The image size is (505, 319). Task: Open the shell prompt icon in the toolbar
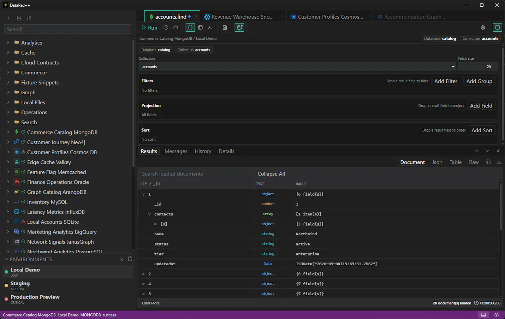tap(210, 27)
